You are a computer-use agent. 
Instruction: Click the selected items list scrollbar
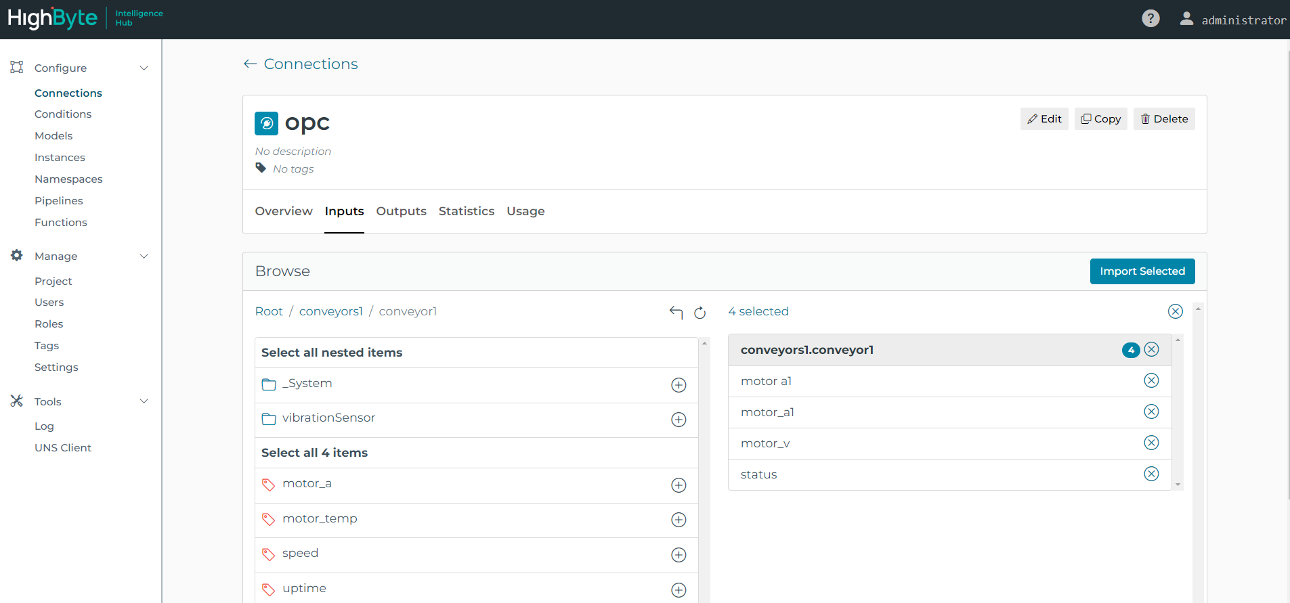click(x=1178, y=411)
